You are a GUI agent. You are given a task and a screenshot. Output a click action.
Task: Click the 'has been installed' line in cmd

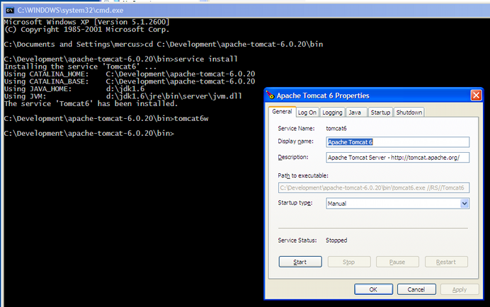click(x=91, y=104)
